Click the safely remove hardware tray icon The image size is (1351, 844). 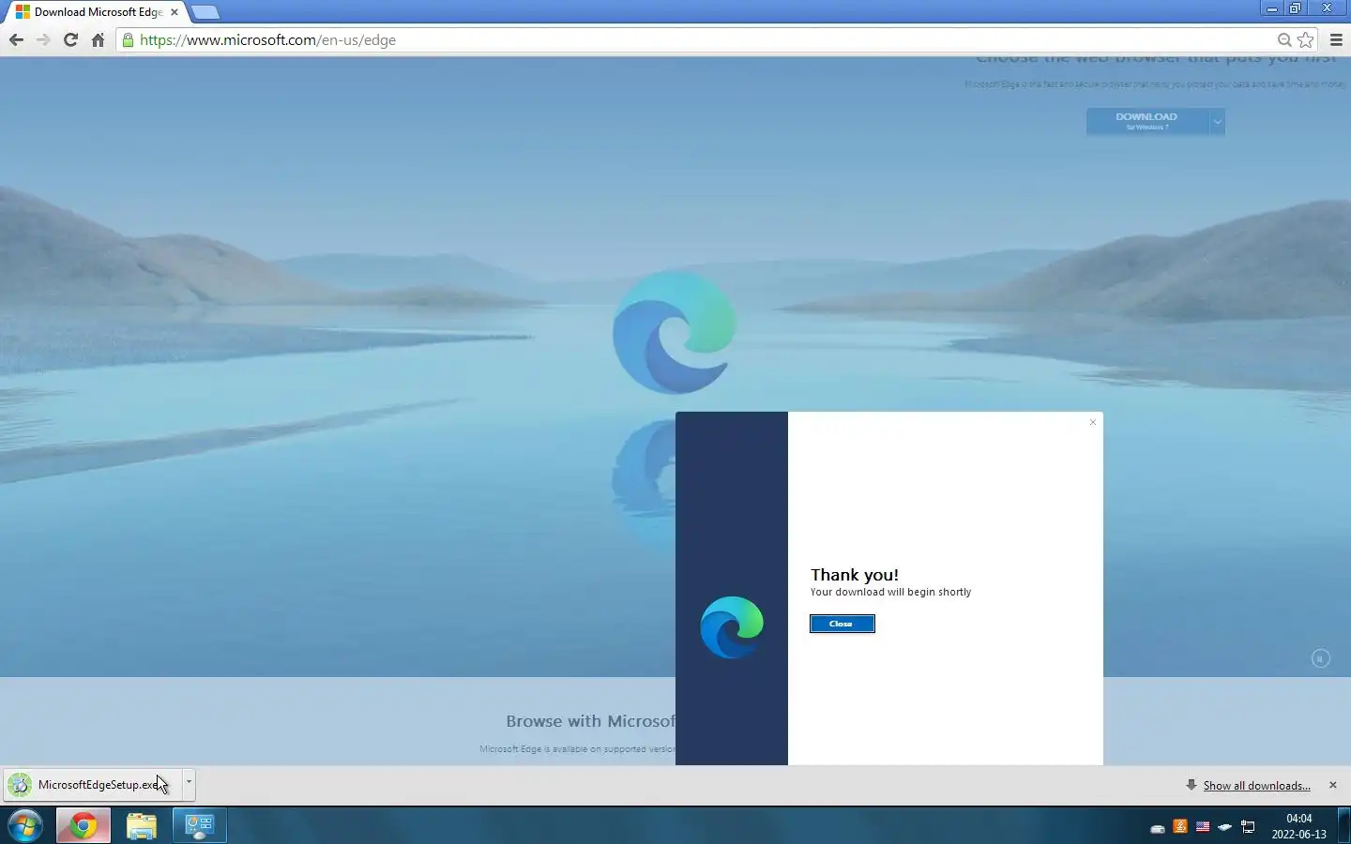pos(1225,827)
